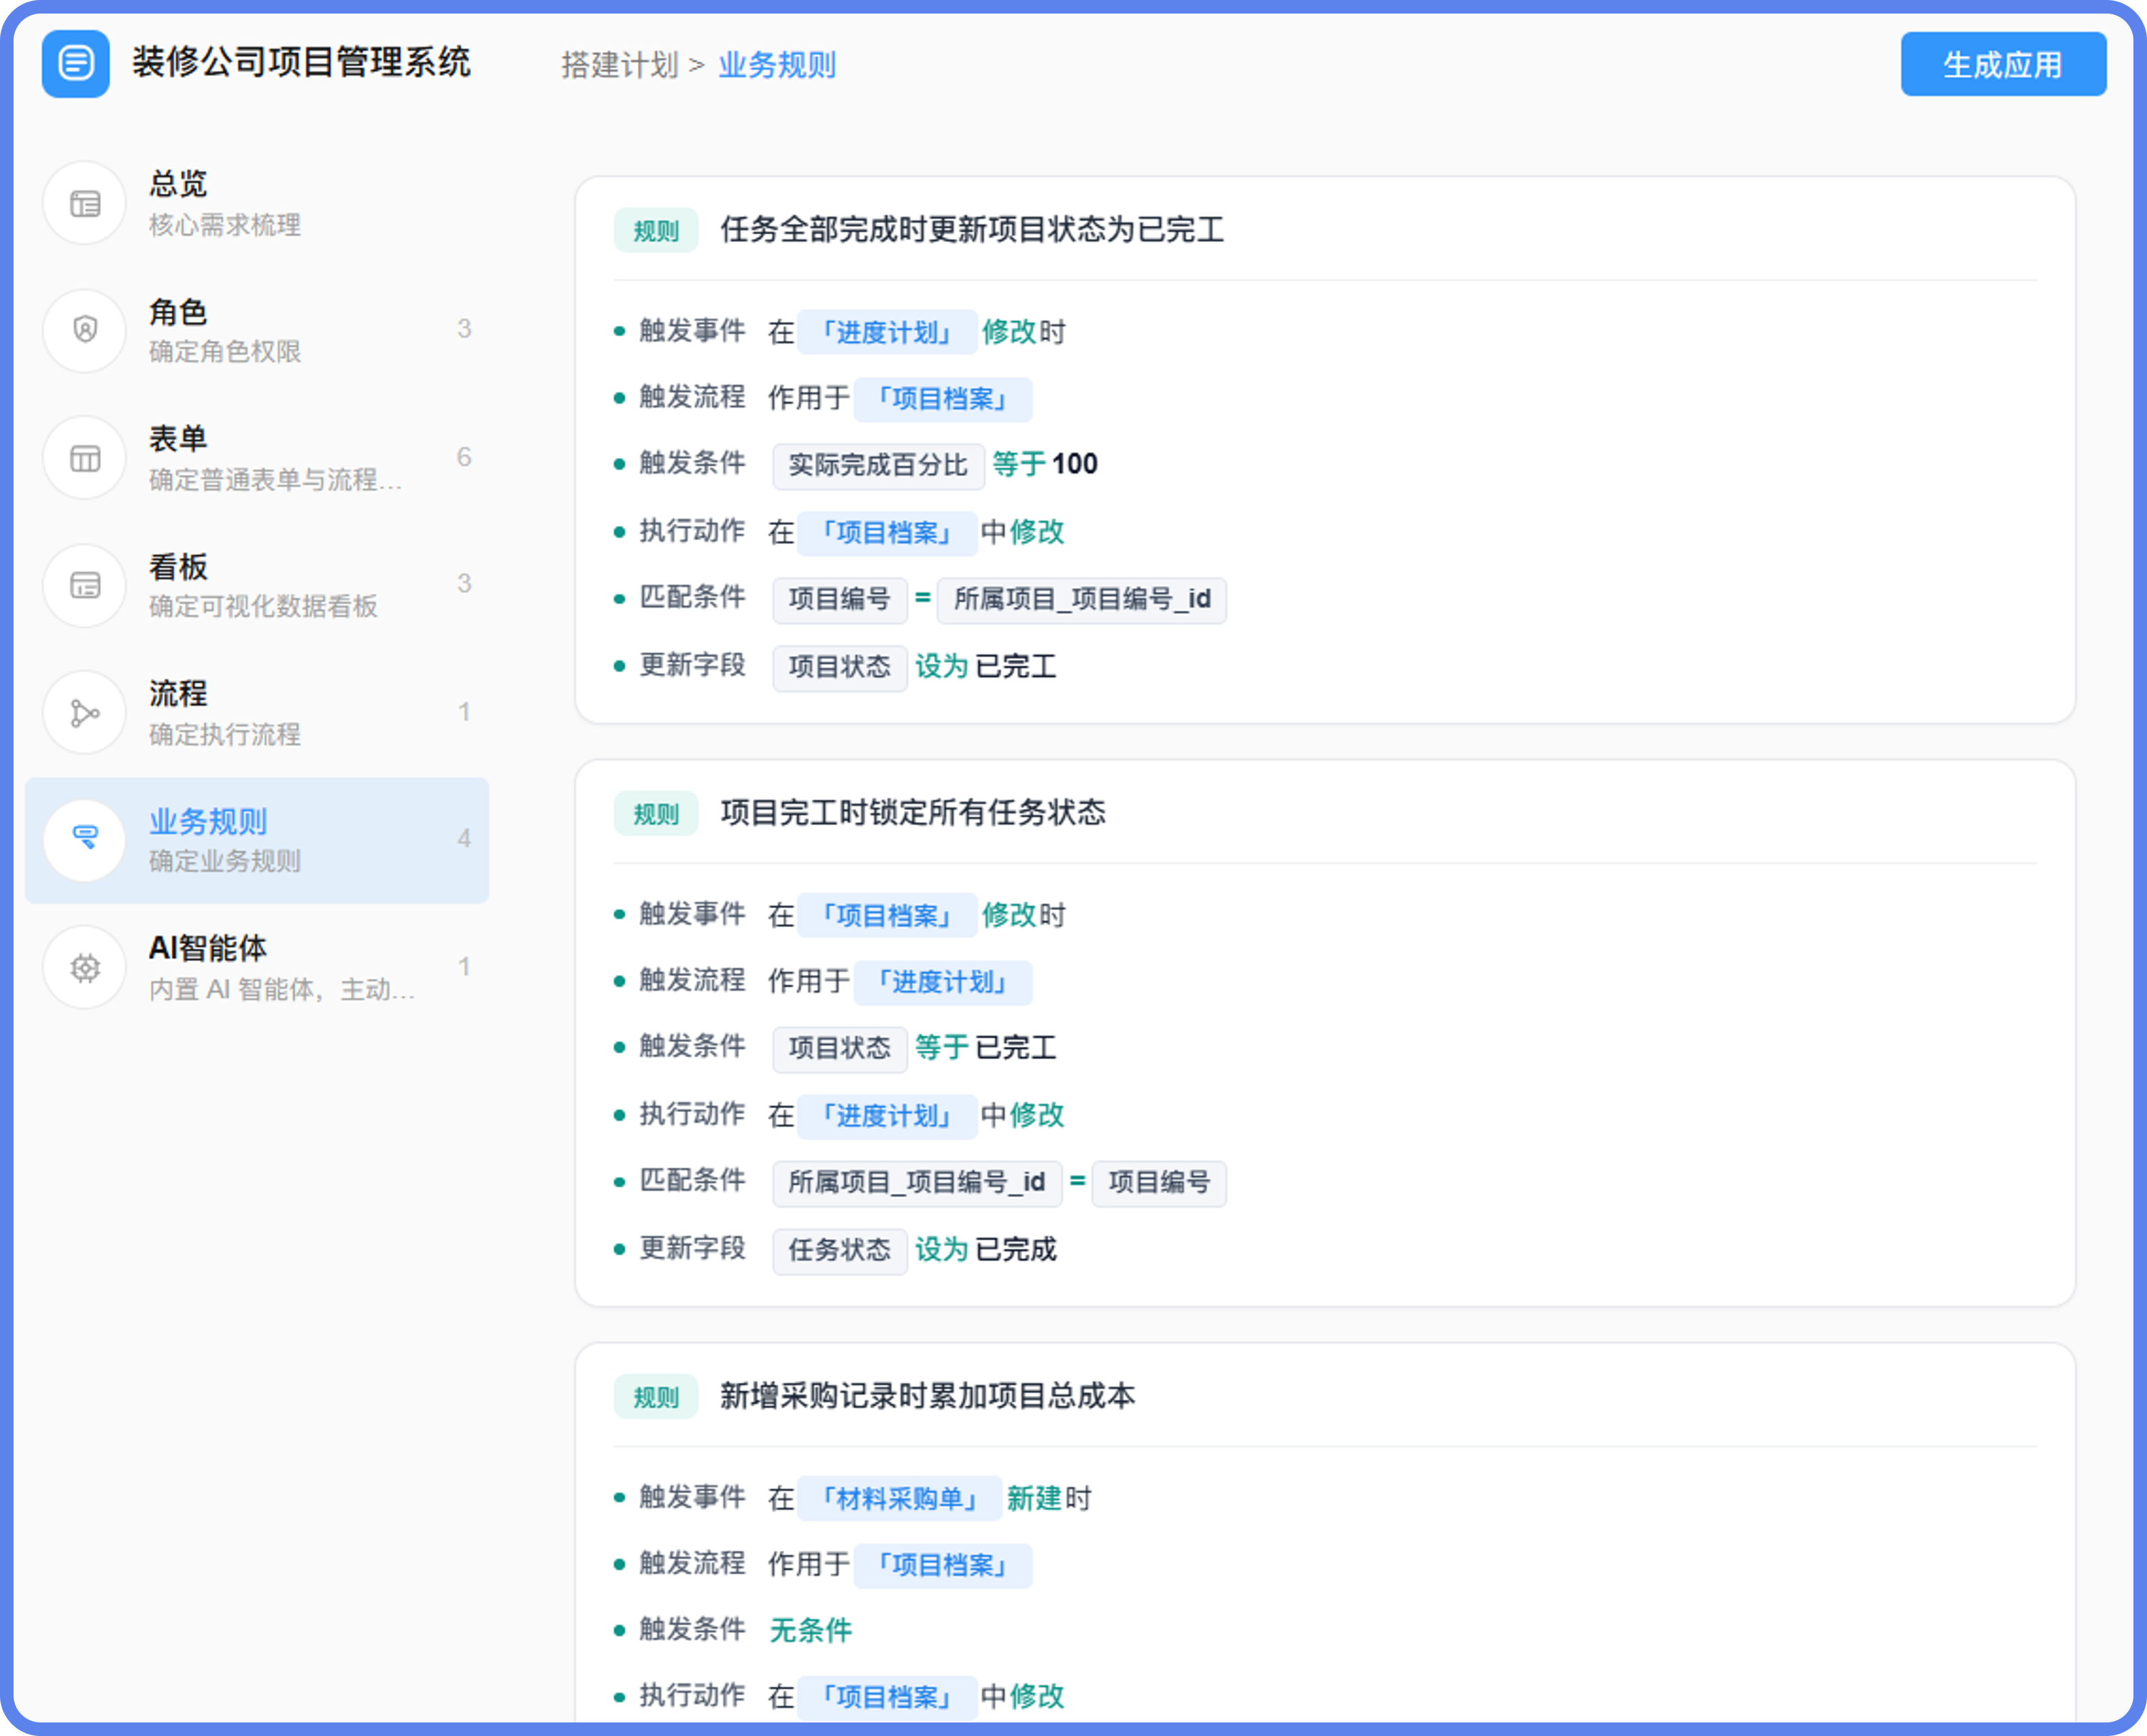Click the 实际完成百分比 field chip
Screen dimensions: 2147x1736
tap(878, 465)
